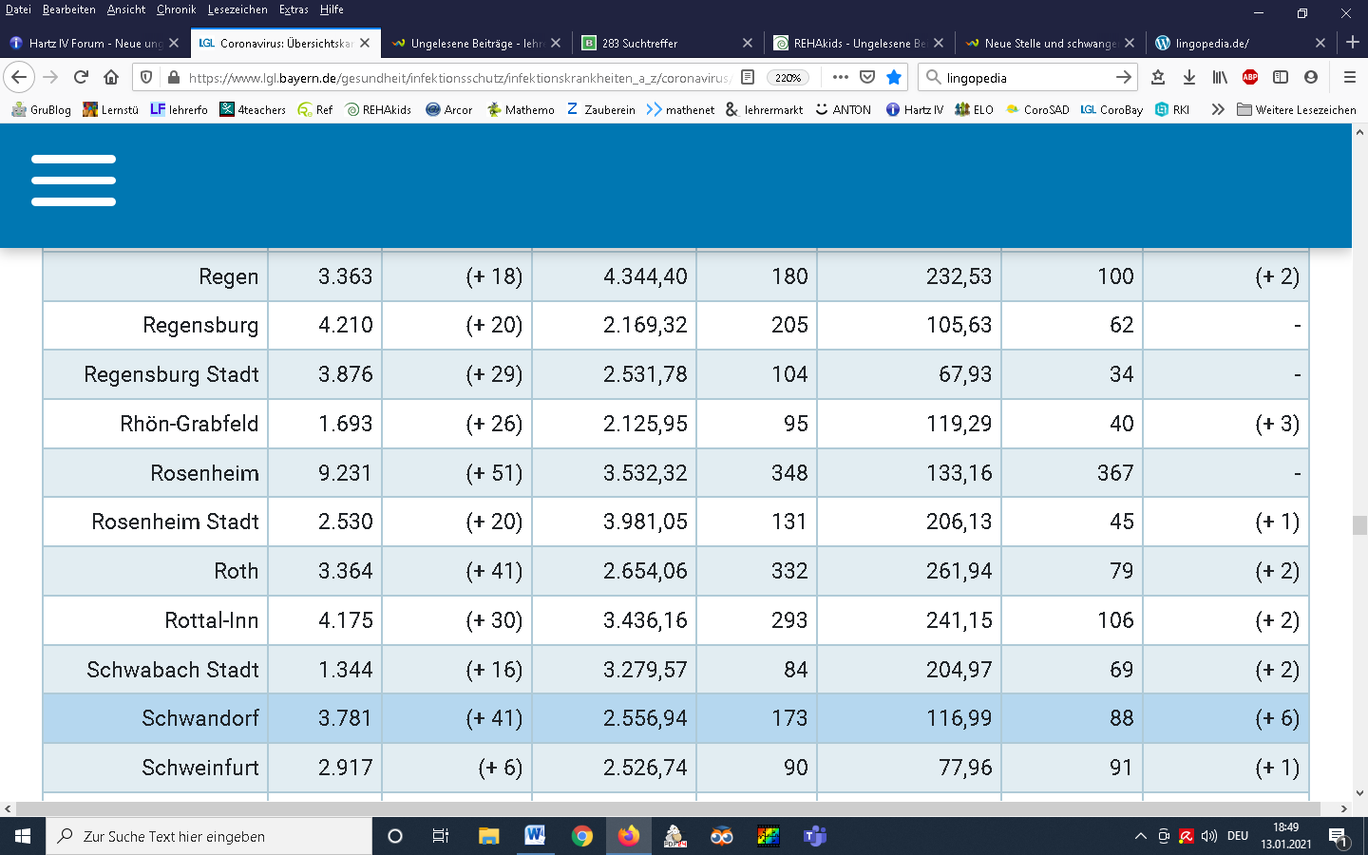
Task: Open Firefox application hamburger menu
Action: 1349,77
